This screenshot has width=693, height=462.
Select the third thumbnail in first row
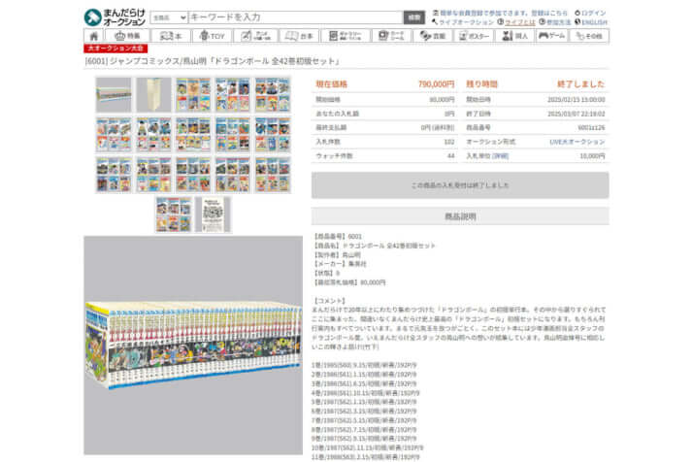[193, 94]
